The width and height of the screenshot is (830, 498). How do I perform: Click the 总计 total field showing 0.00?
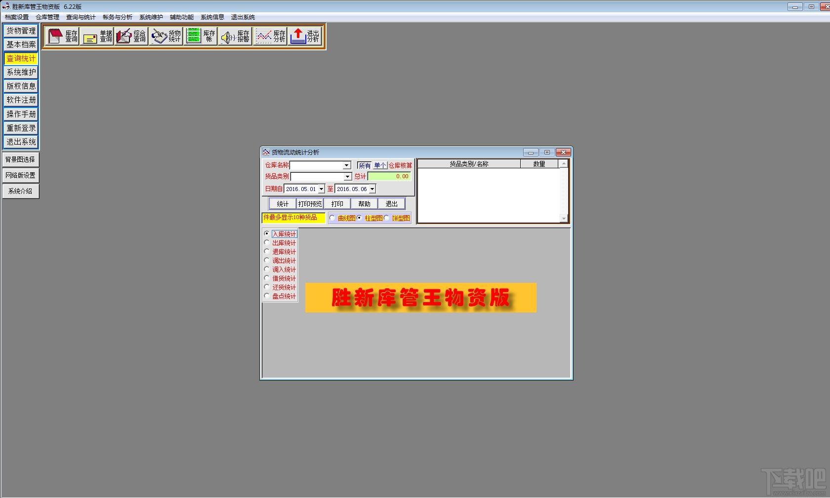click(389, 176)
